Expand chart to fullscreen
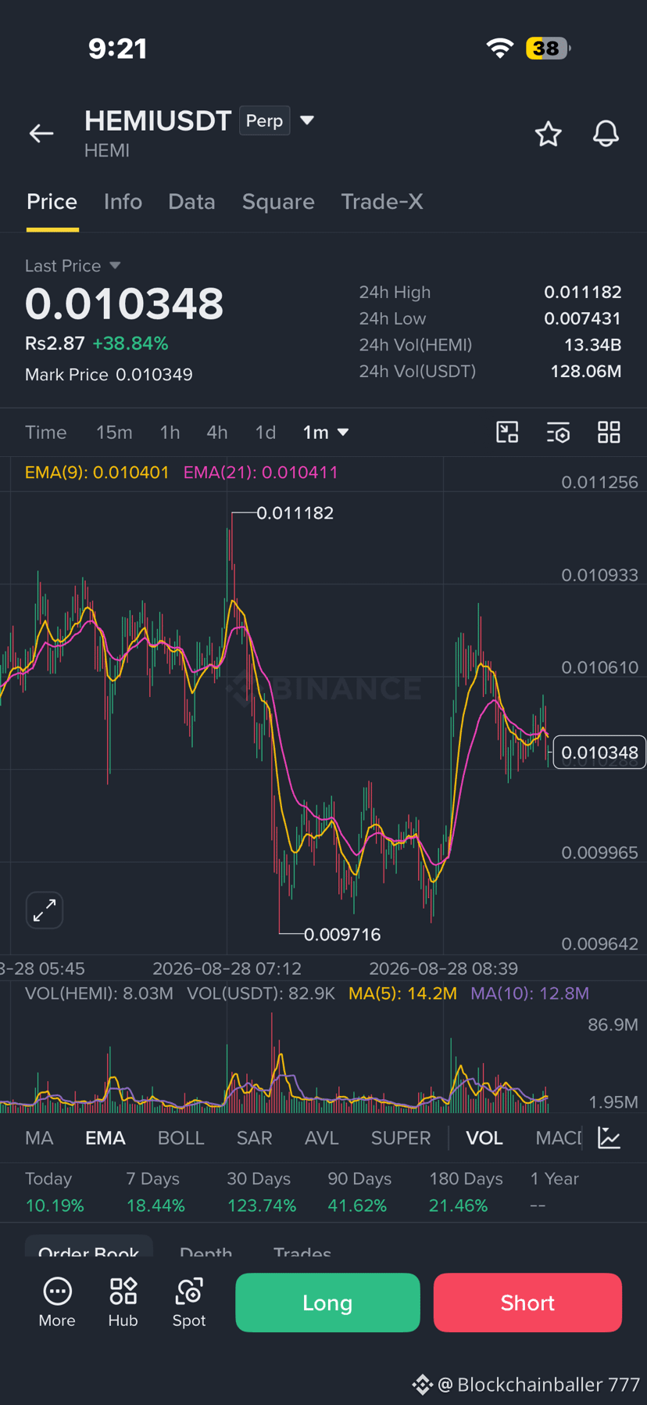 pyautogui.click(x=45, y=910)
